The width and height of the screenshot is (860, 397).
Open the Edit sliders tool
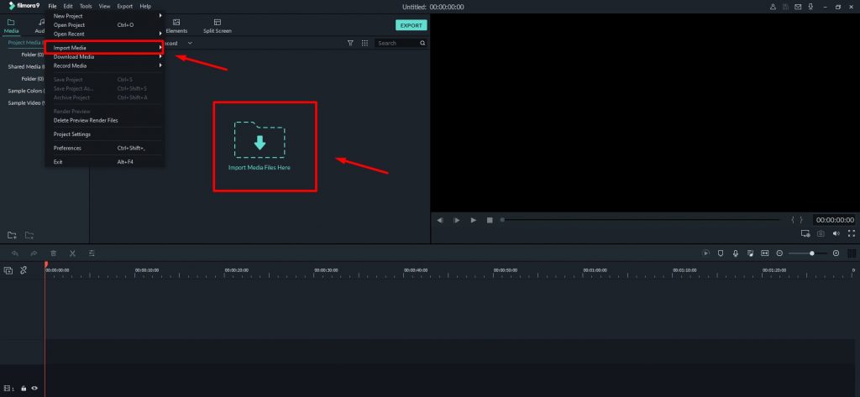coord(92,253)
